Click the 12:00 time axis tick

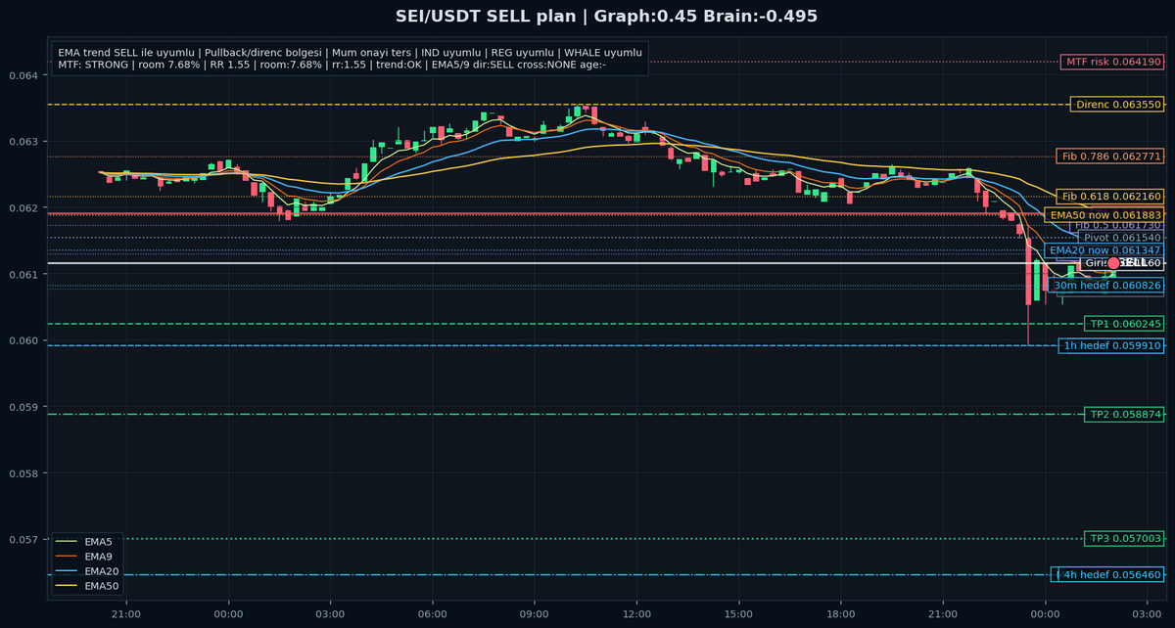636,613
